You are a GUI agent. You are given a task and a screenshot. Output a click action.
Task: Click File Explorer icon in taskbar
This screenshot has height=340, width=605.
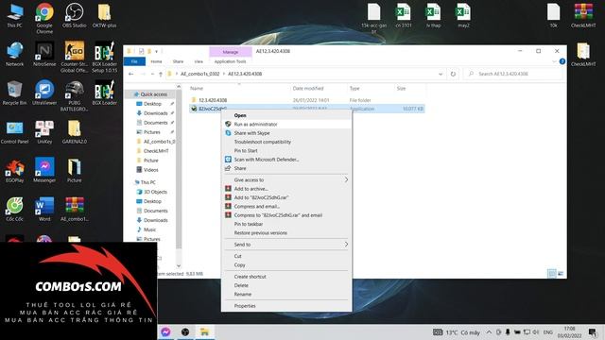click(x=204, y=331)
